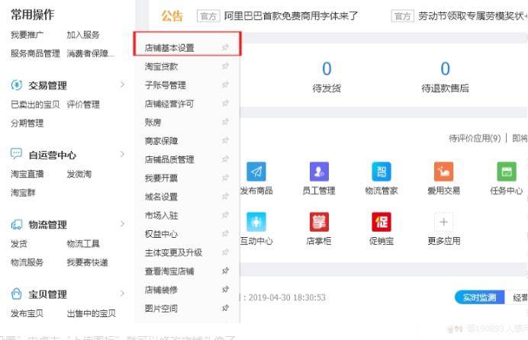Open the 爱用交易 app icon

click(443, 172)
